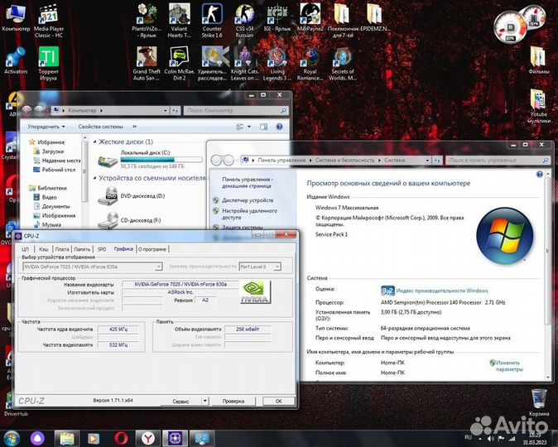Expand the display device selection dropdown in CPU-Z
The image size is (558, 447).
pyautogui.click(x=158, y=267)
